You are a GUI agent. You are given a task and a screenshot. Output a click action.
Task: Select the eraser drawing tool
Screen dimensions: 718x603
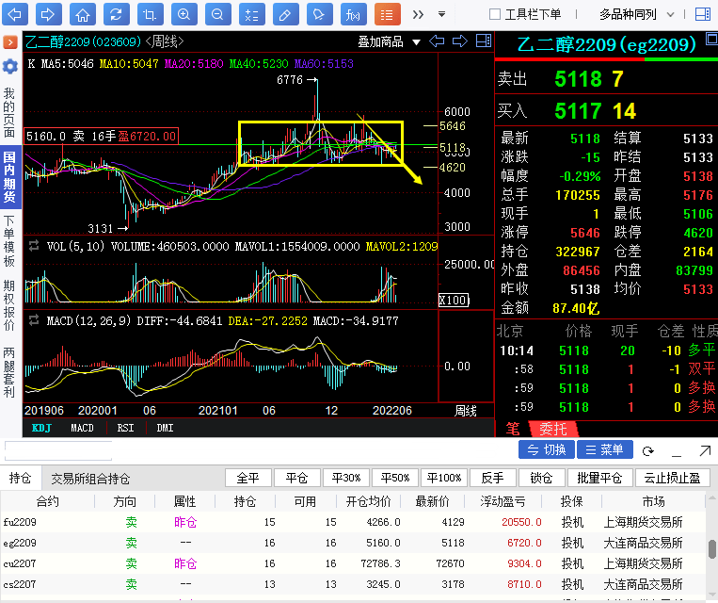[285, 14]
